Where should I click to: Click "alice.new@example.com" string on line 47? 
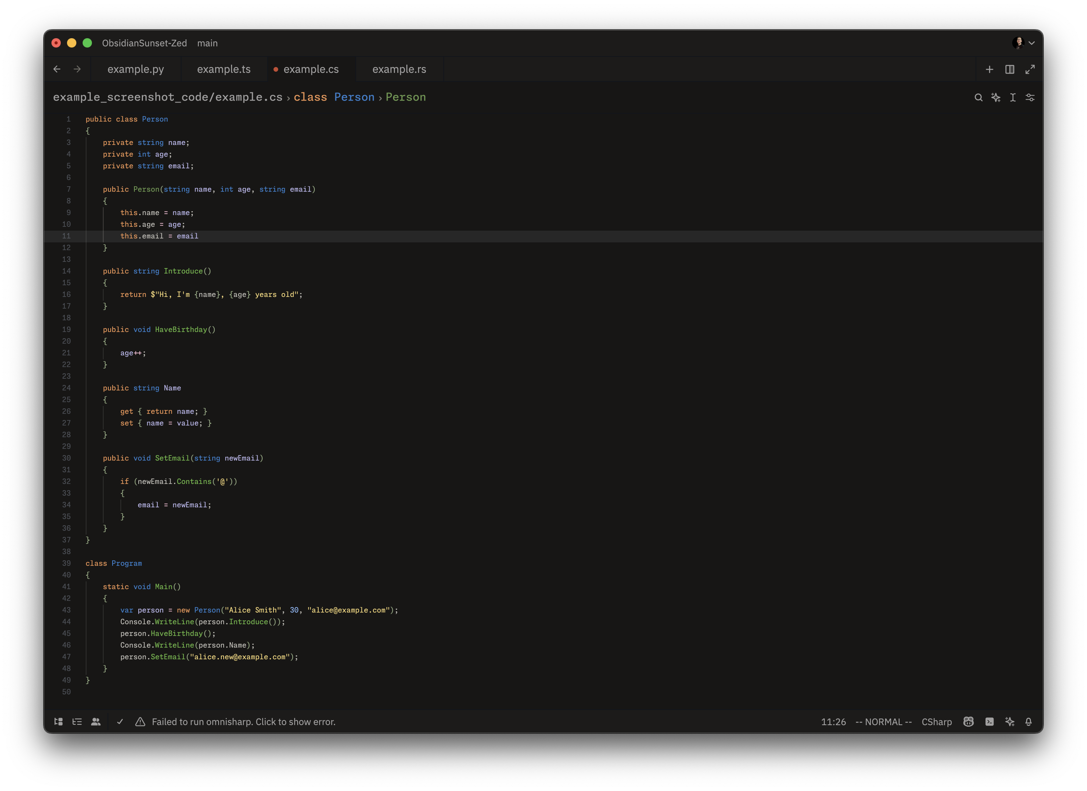pos(240,657)
